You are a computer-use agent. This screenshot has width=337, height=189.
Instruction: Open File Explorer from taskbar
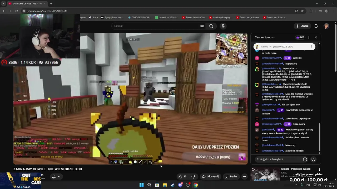tap(165, 185)
